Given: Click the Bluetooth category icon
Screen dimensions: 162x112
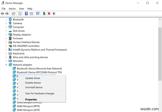Looking at the screenshot, I should 10,20.
